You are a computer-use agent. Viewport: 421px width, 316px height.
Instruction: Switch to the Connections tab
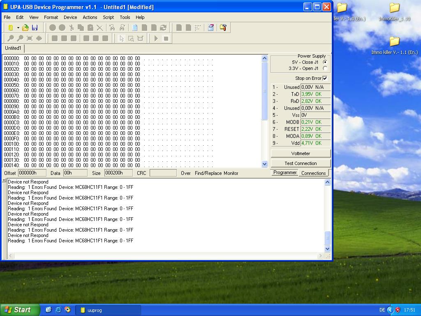(313, 173)
